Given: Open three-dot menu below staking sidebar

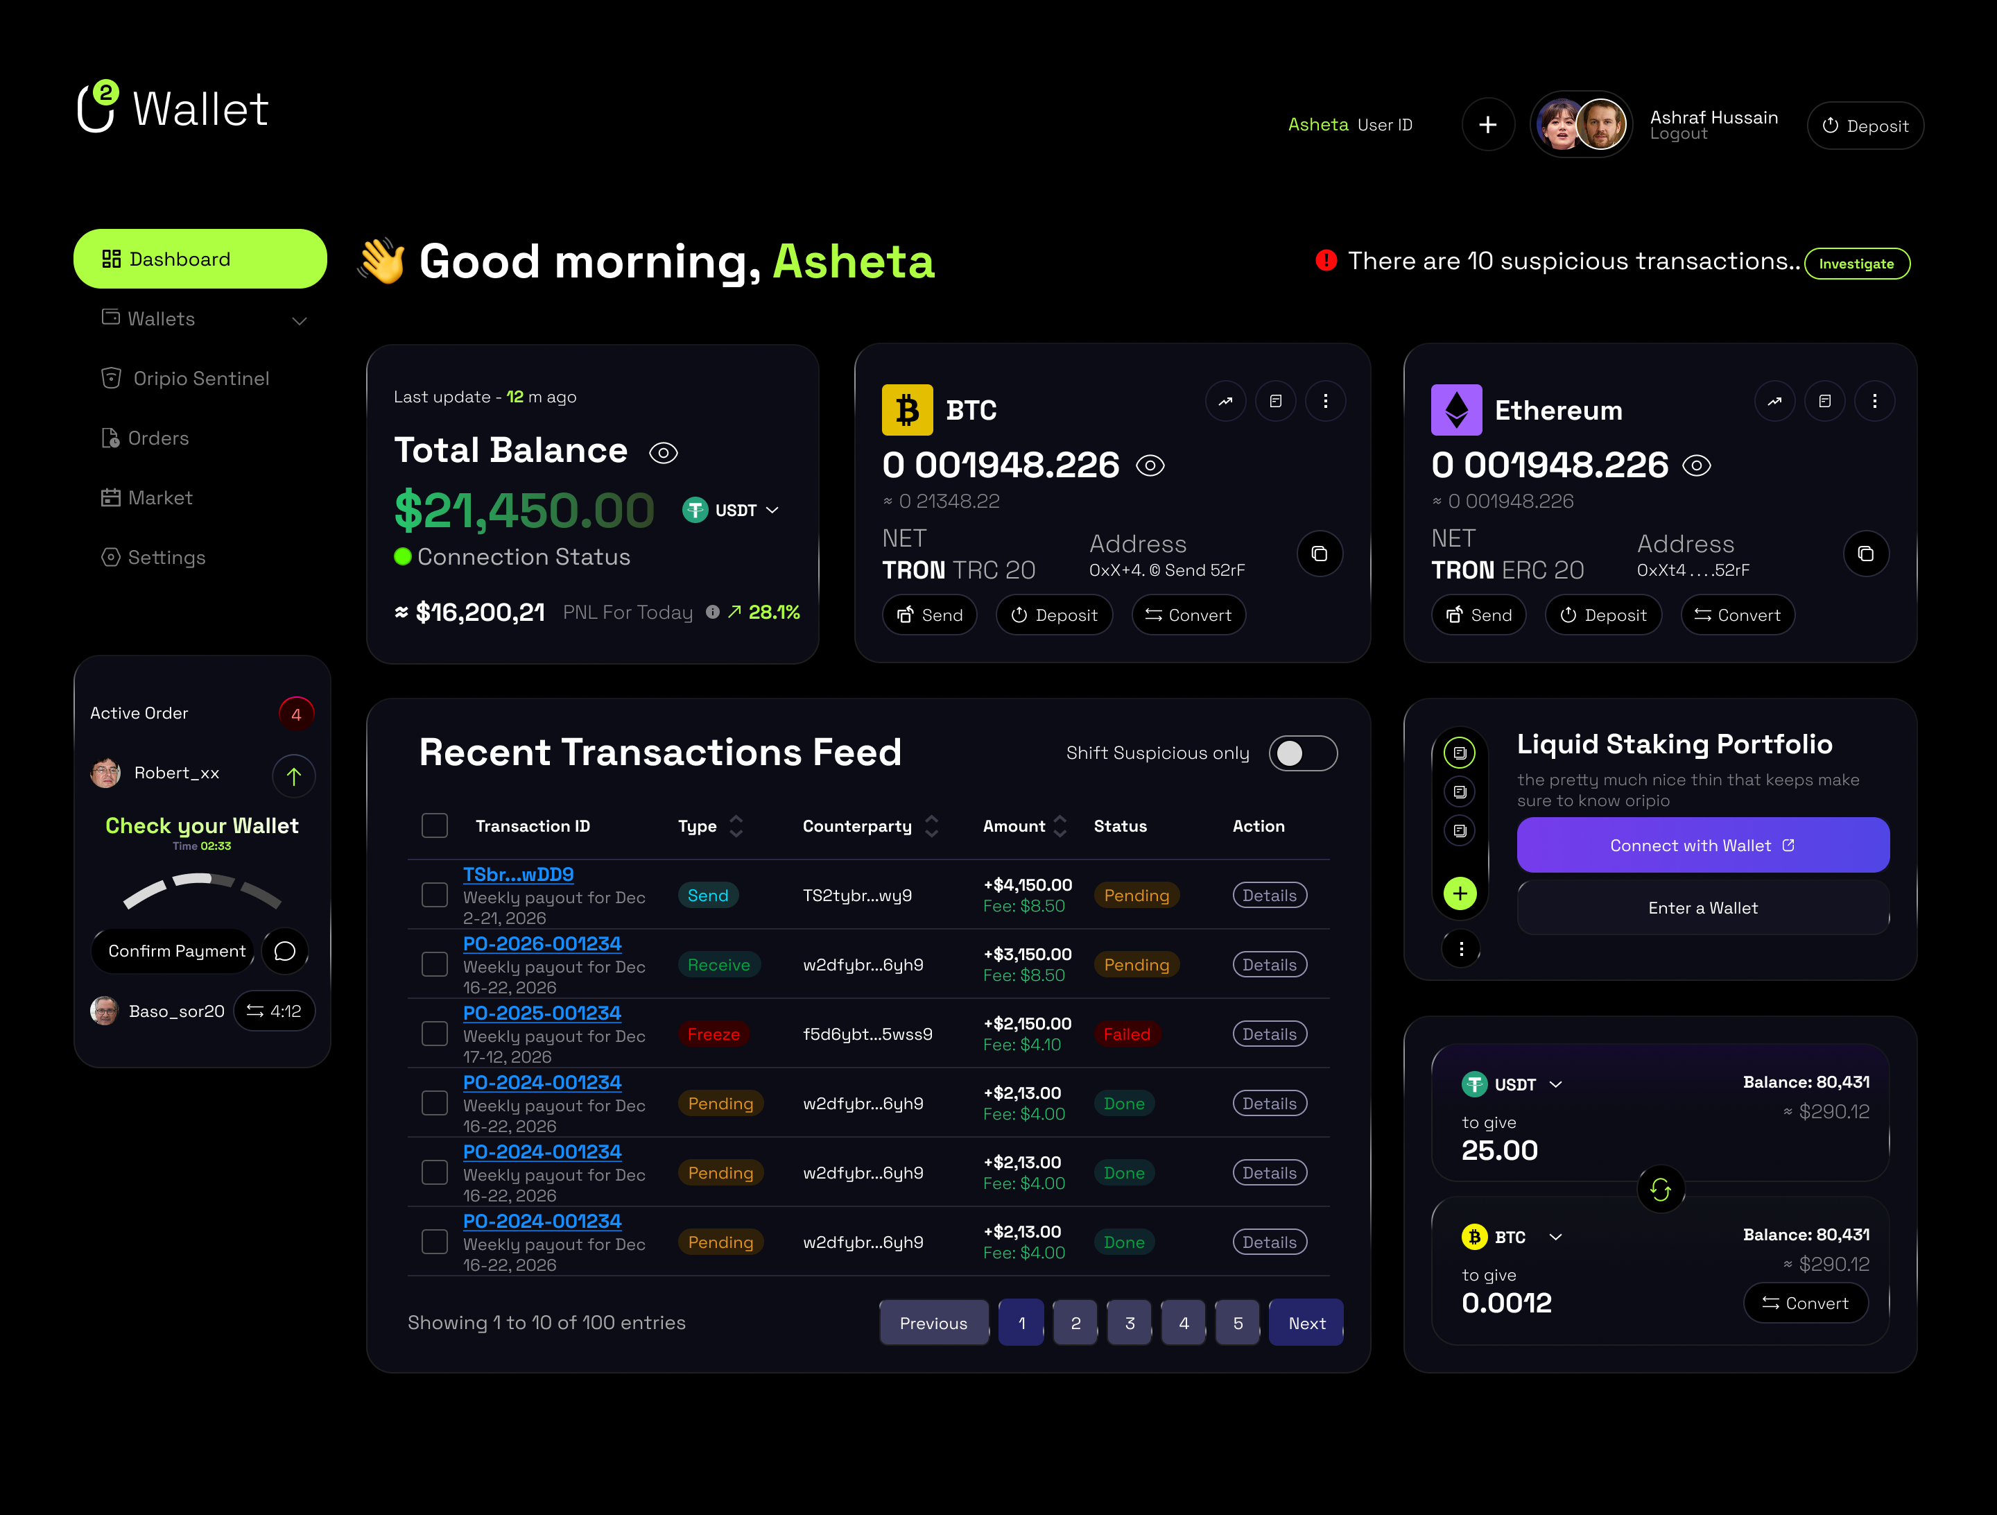Looking at the screenshot, I should (1461, 948).
